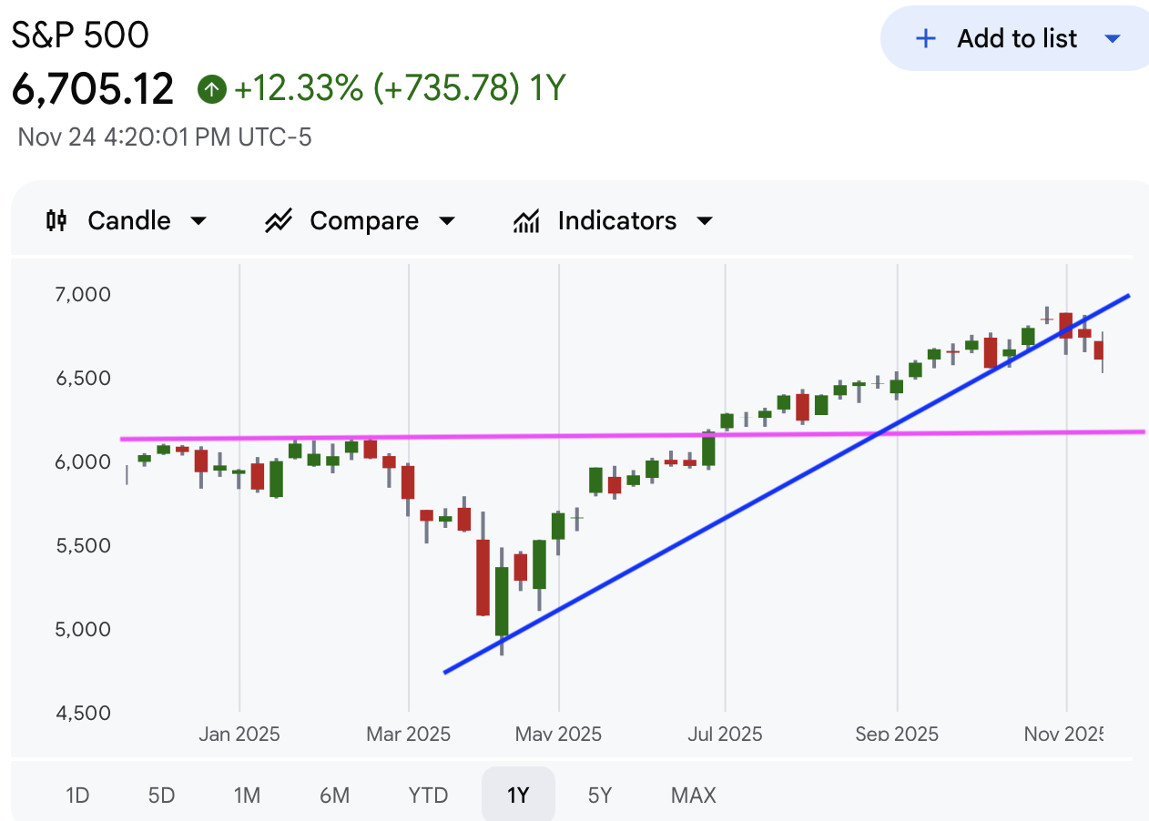
Task: Select the 1M range tab
Action: tap(247, 796)
